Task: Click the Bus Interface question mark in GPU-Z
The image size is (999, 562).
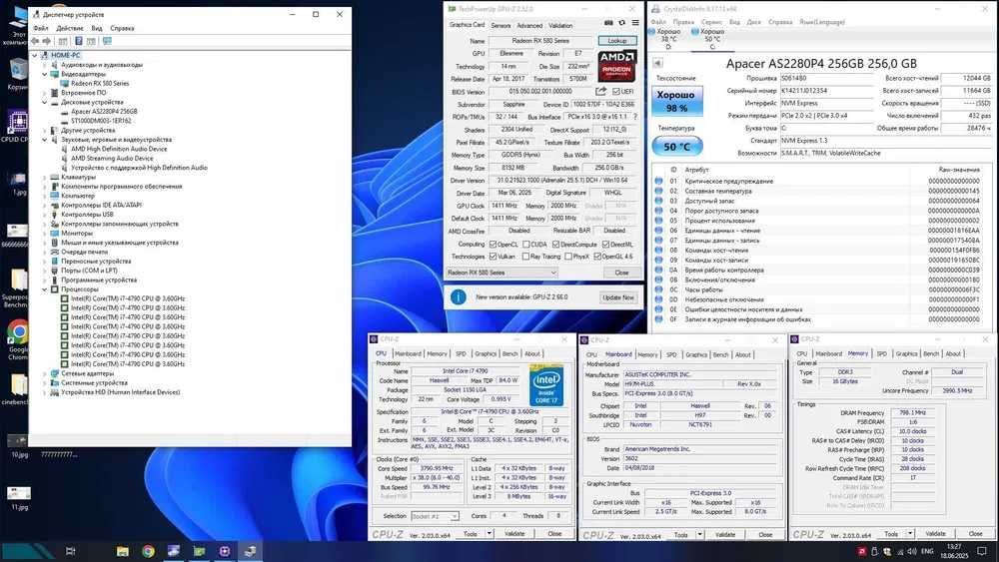Action: [635, 117]
